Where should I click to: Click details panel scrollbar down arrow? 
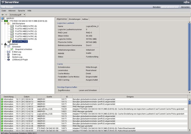(x=189, y=92)
